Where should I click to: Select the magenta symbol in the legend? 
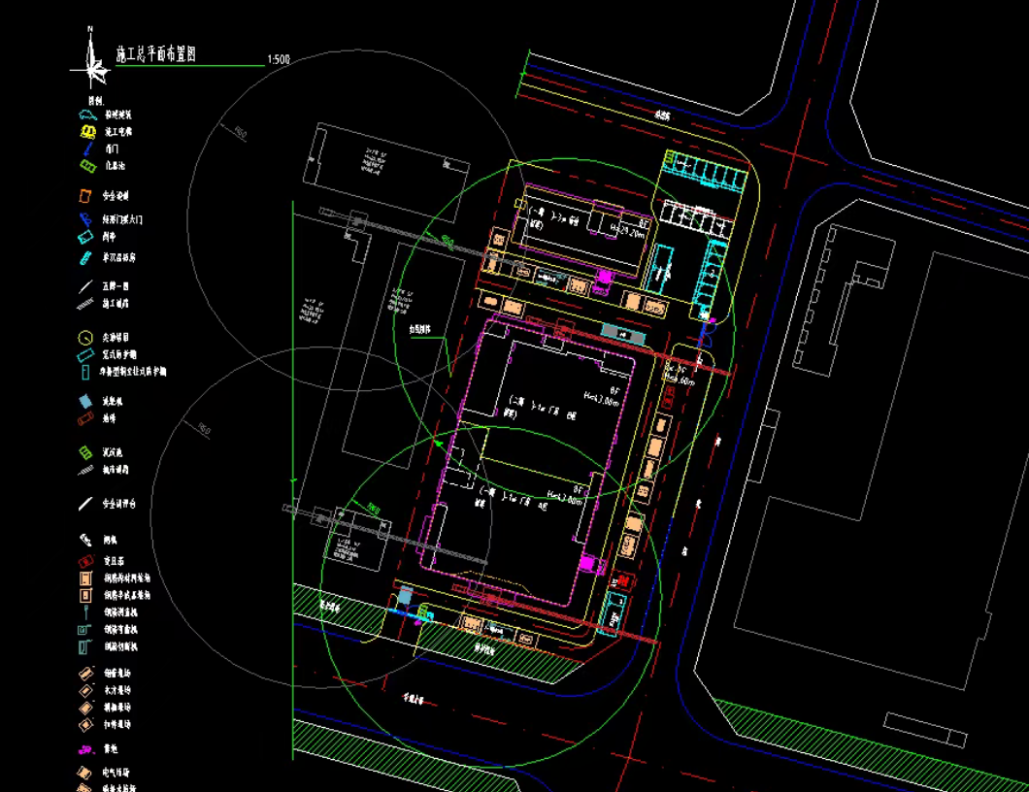click(85, 749)
